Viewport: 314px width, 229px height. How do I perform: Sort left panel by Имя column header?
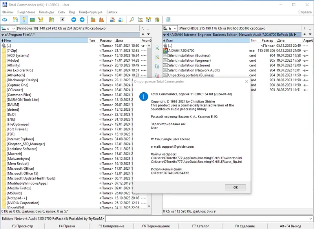coord(44,40)
